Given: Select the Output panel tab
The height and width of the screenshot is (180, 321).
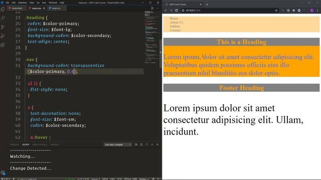Looking at the screenshot, I should [26, 144].
